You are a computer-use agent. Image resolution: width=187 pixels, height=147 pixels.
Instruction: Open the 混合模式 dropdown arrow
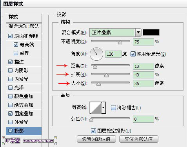coord(138,33)
